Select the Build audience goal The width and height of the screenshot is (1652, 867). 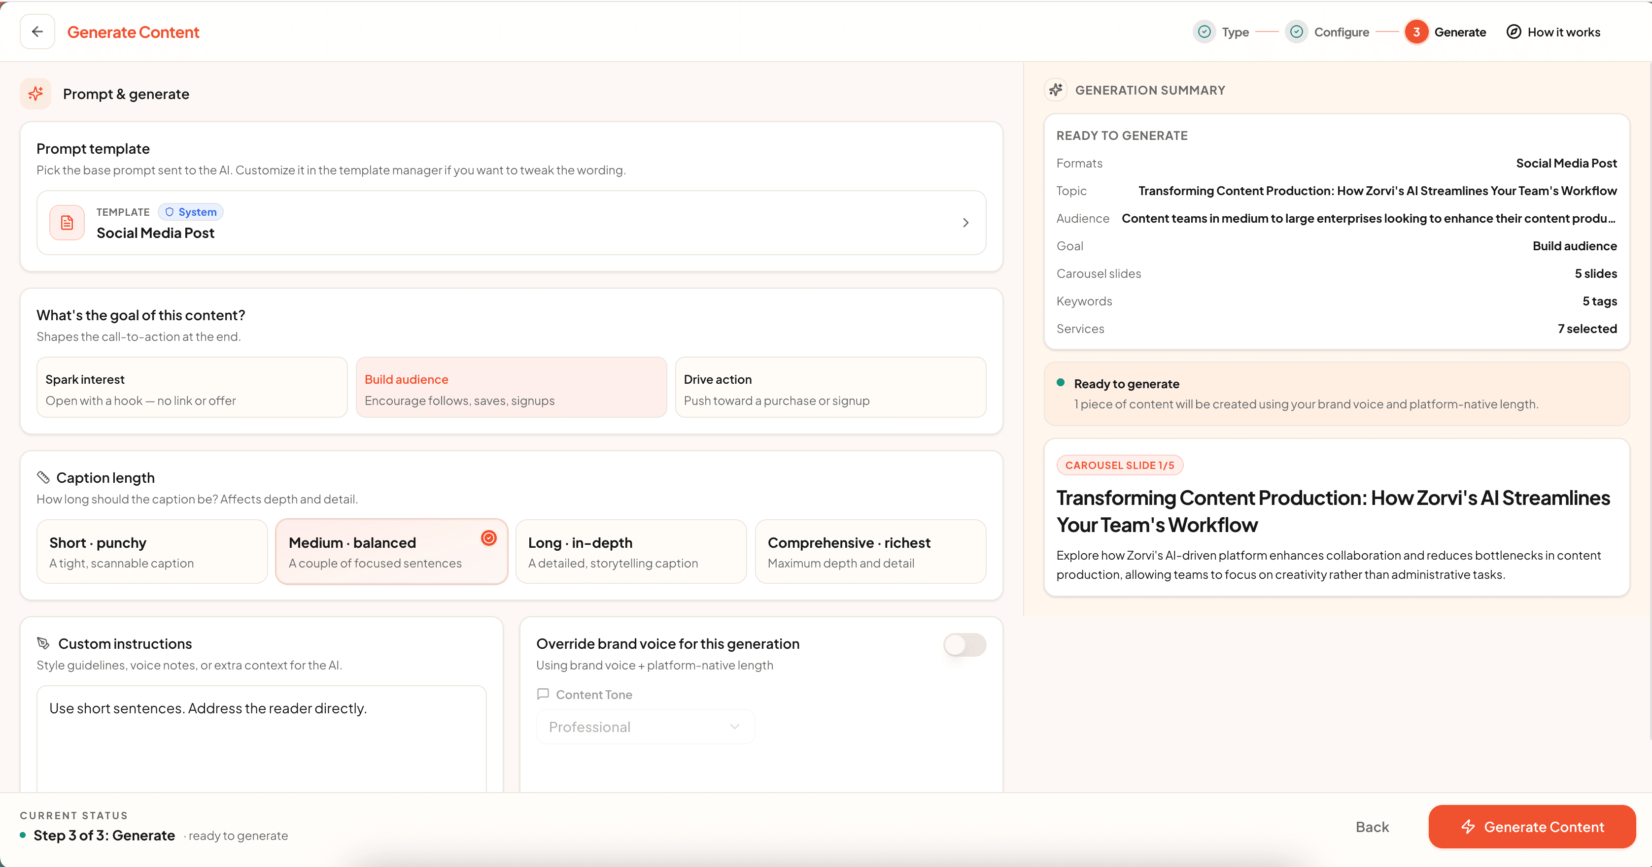[511, 387]
